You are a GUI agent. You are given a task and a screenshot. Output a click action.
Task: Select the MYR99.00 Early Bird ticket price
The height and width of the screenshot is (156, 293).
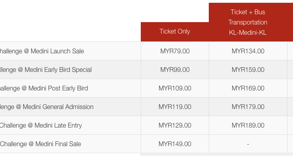pos(175,70)
